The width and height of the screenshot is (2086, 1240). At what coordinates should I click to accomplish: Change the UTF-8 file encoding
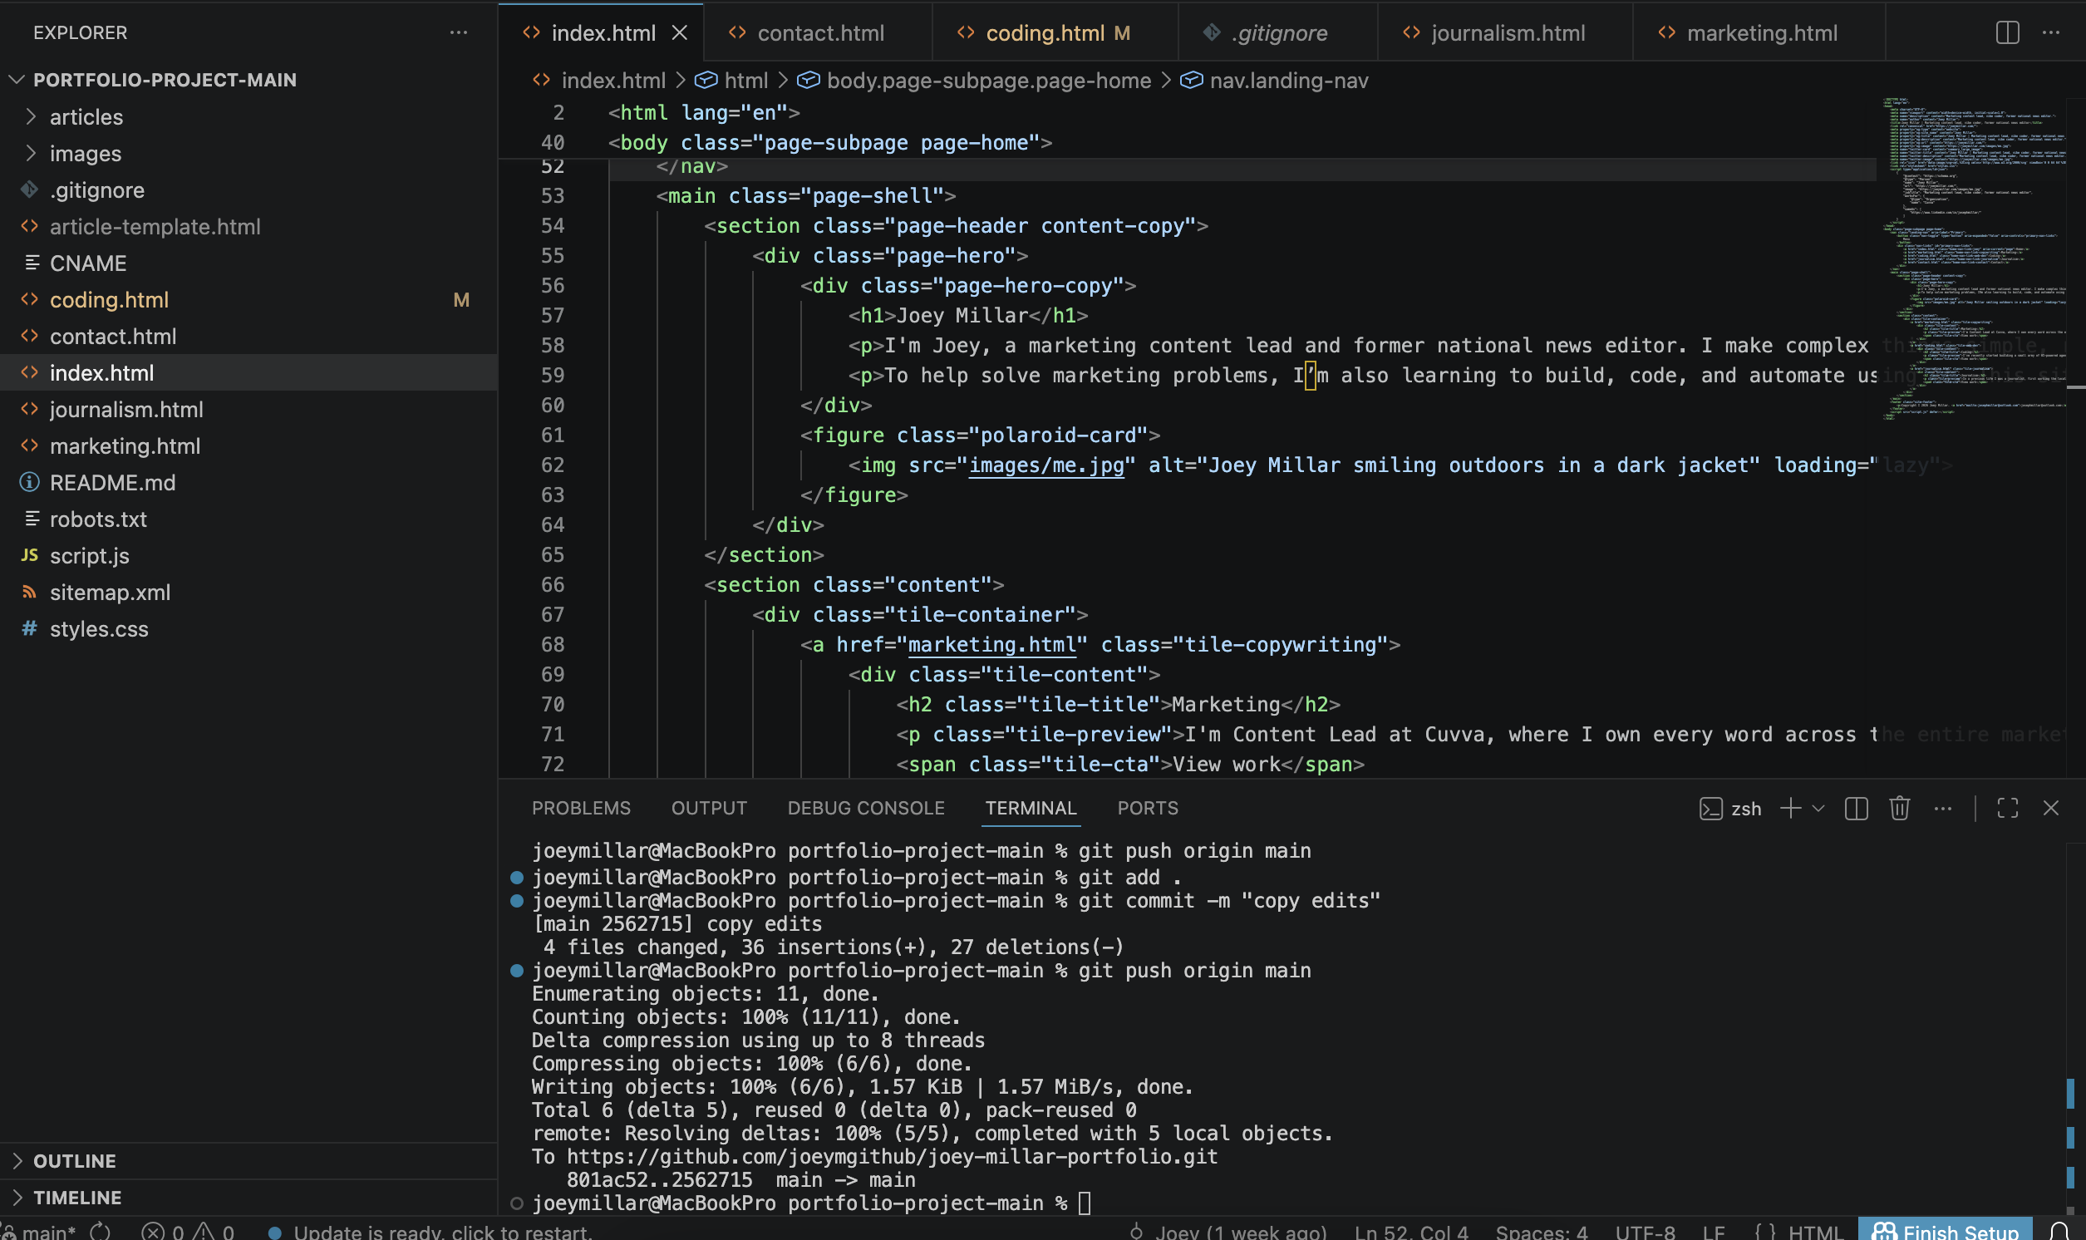pos(1645,1232)
